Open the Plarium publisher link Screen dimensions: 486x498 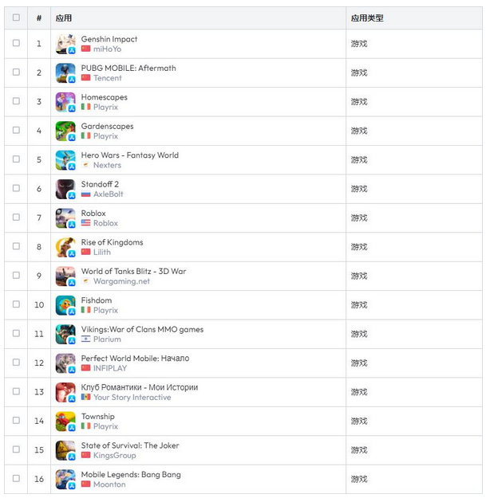pos(107,339)
